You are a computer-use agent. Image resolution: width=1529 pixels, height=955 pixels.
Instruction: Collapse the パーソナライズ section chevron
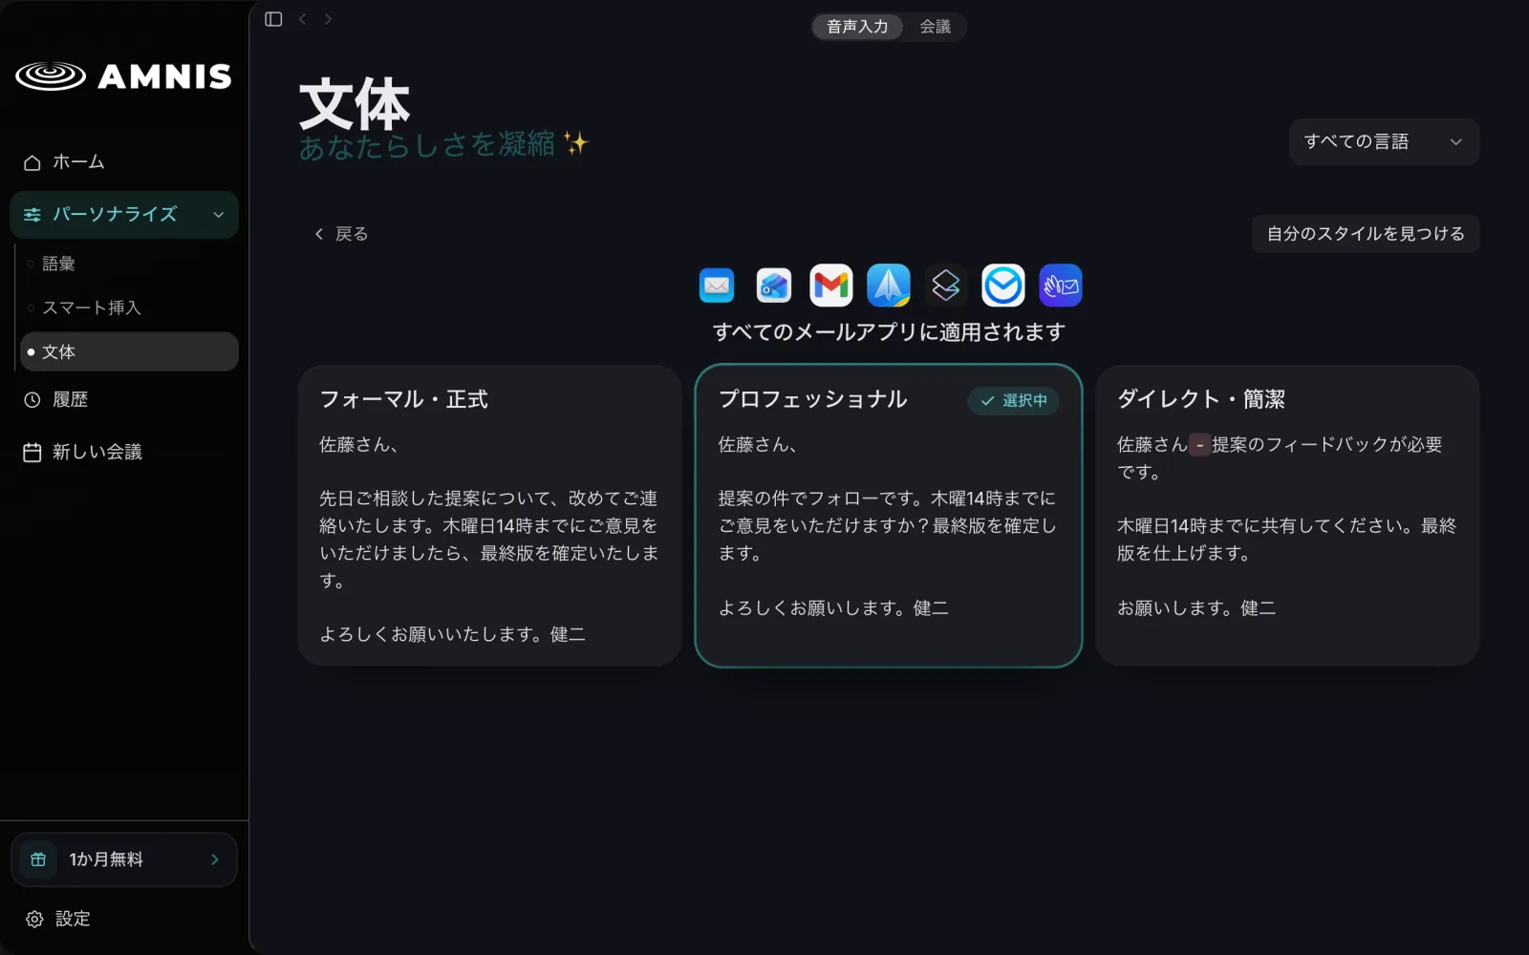click(219, 215)
